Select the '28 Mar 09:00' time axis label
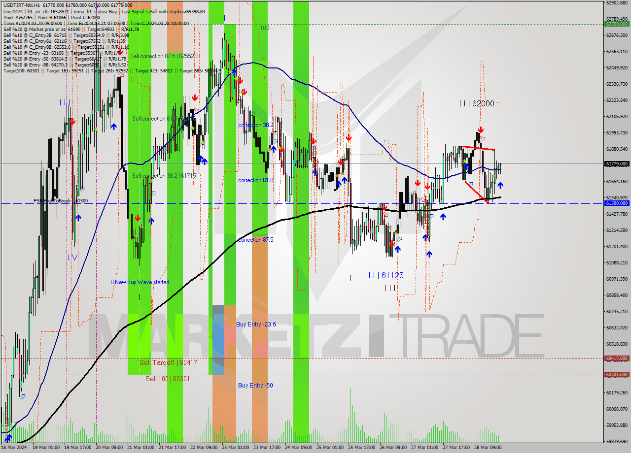Screen dimensions: 631x453 (488, 448)
